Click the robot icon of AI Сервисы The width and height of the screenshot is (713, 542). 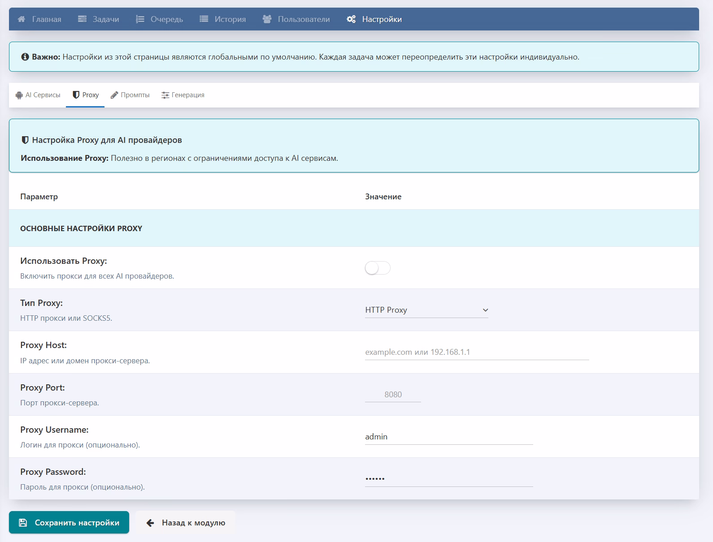coord(19,95)
